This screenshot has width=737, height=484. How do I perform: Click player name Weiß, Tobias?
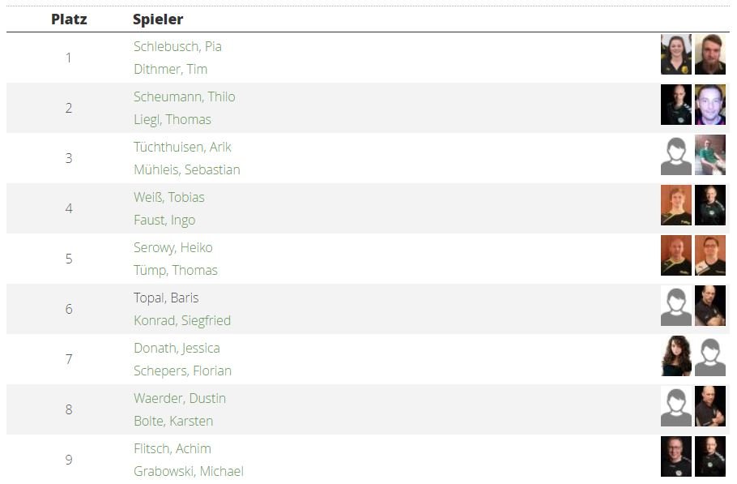(168, 197)
